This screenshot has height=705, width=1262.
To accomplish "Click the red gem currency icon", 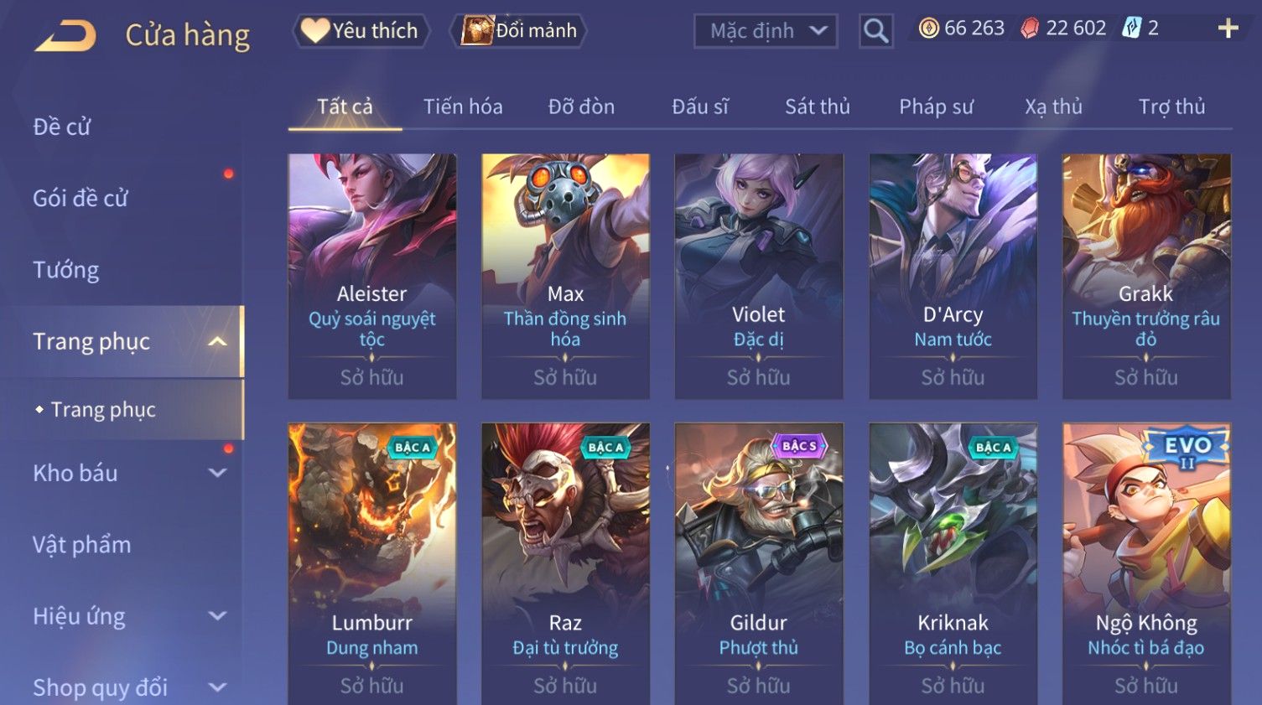I will pos(1030,29).
